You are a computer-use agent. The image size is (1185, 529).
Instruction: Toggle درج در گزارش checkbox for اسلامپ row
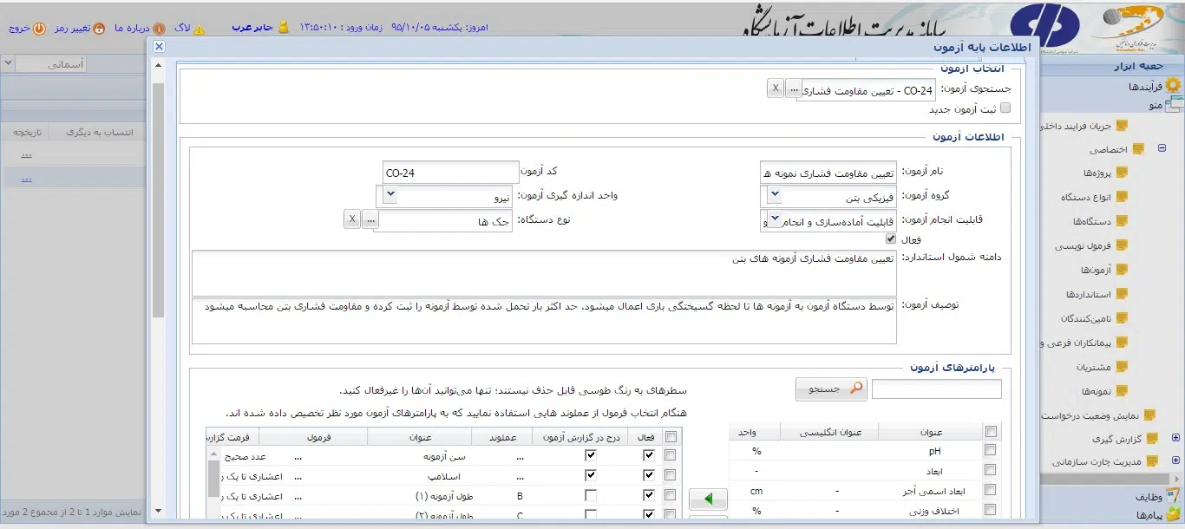(591, 476)
